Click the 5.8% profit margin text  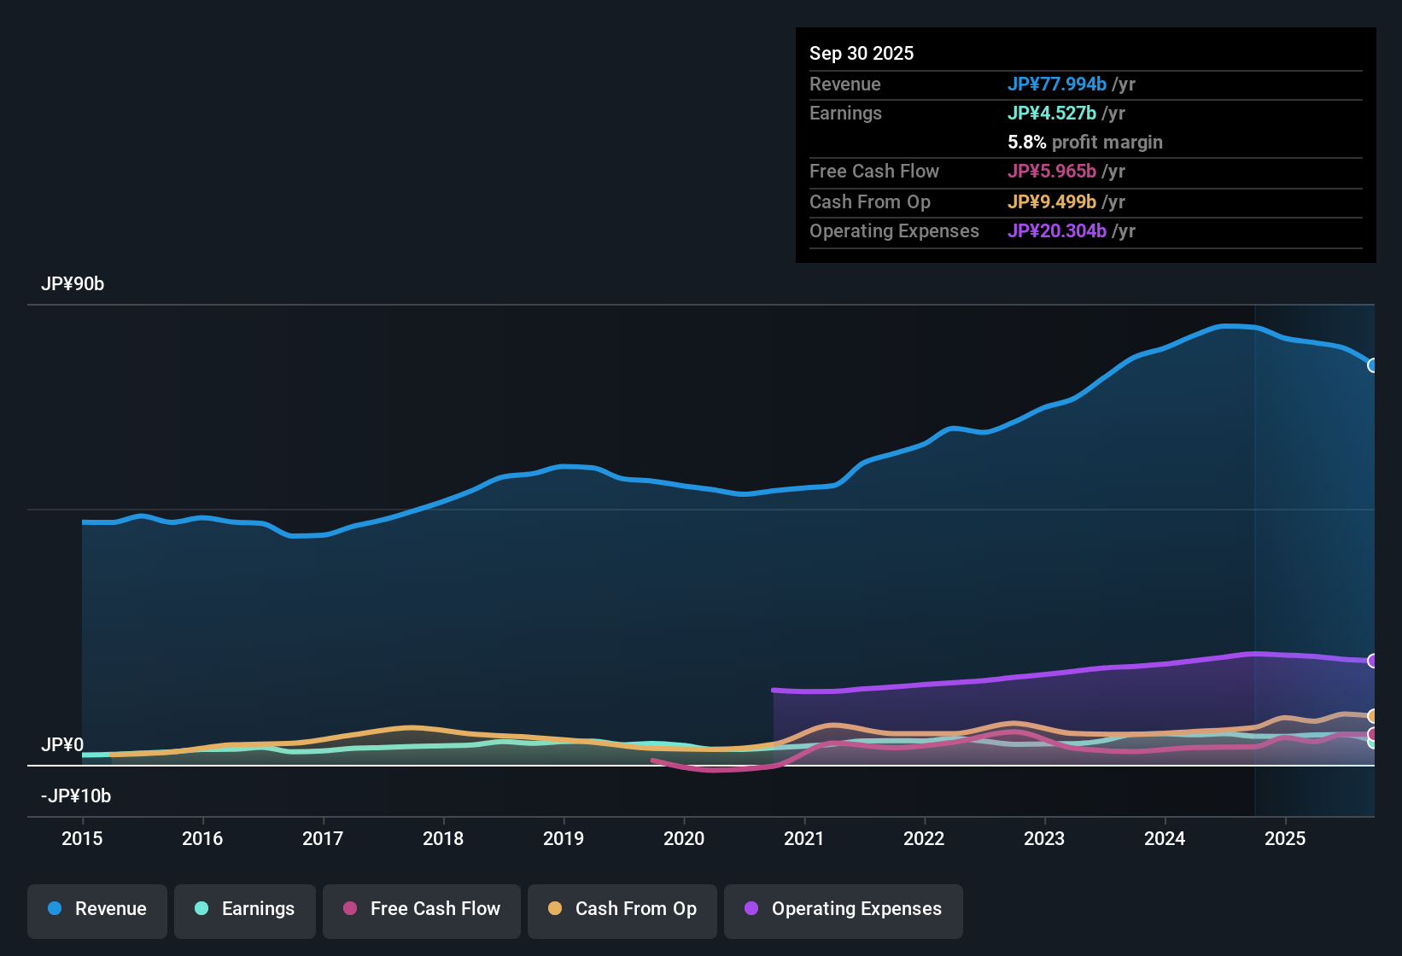tap(1085, 143)
